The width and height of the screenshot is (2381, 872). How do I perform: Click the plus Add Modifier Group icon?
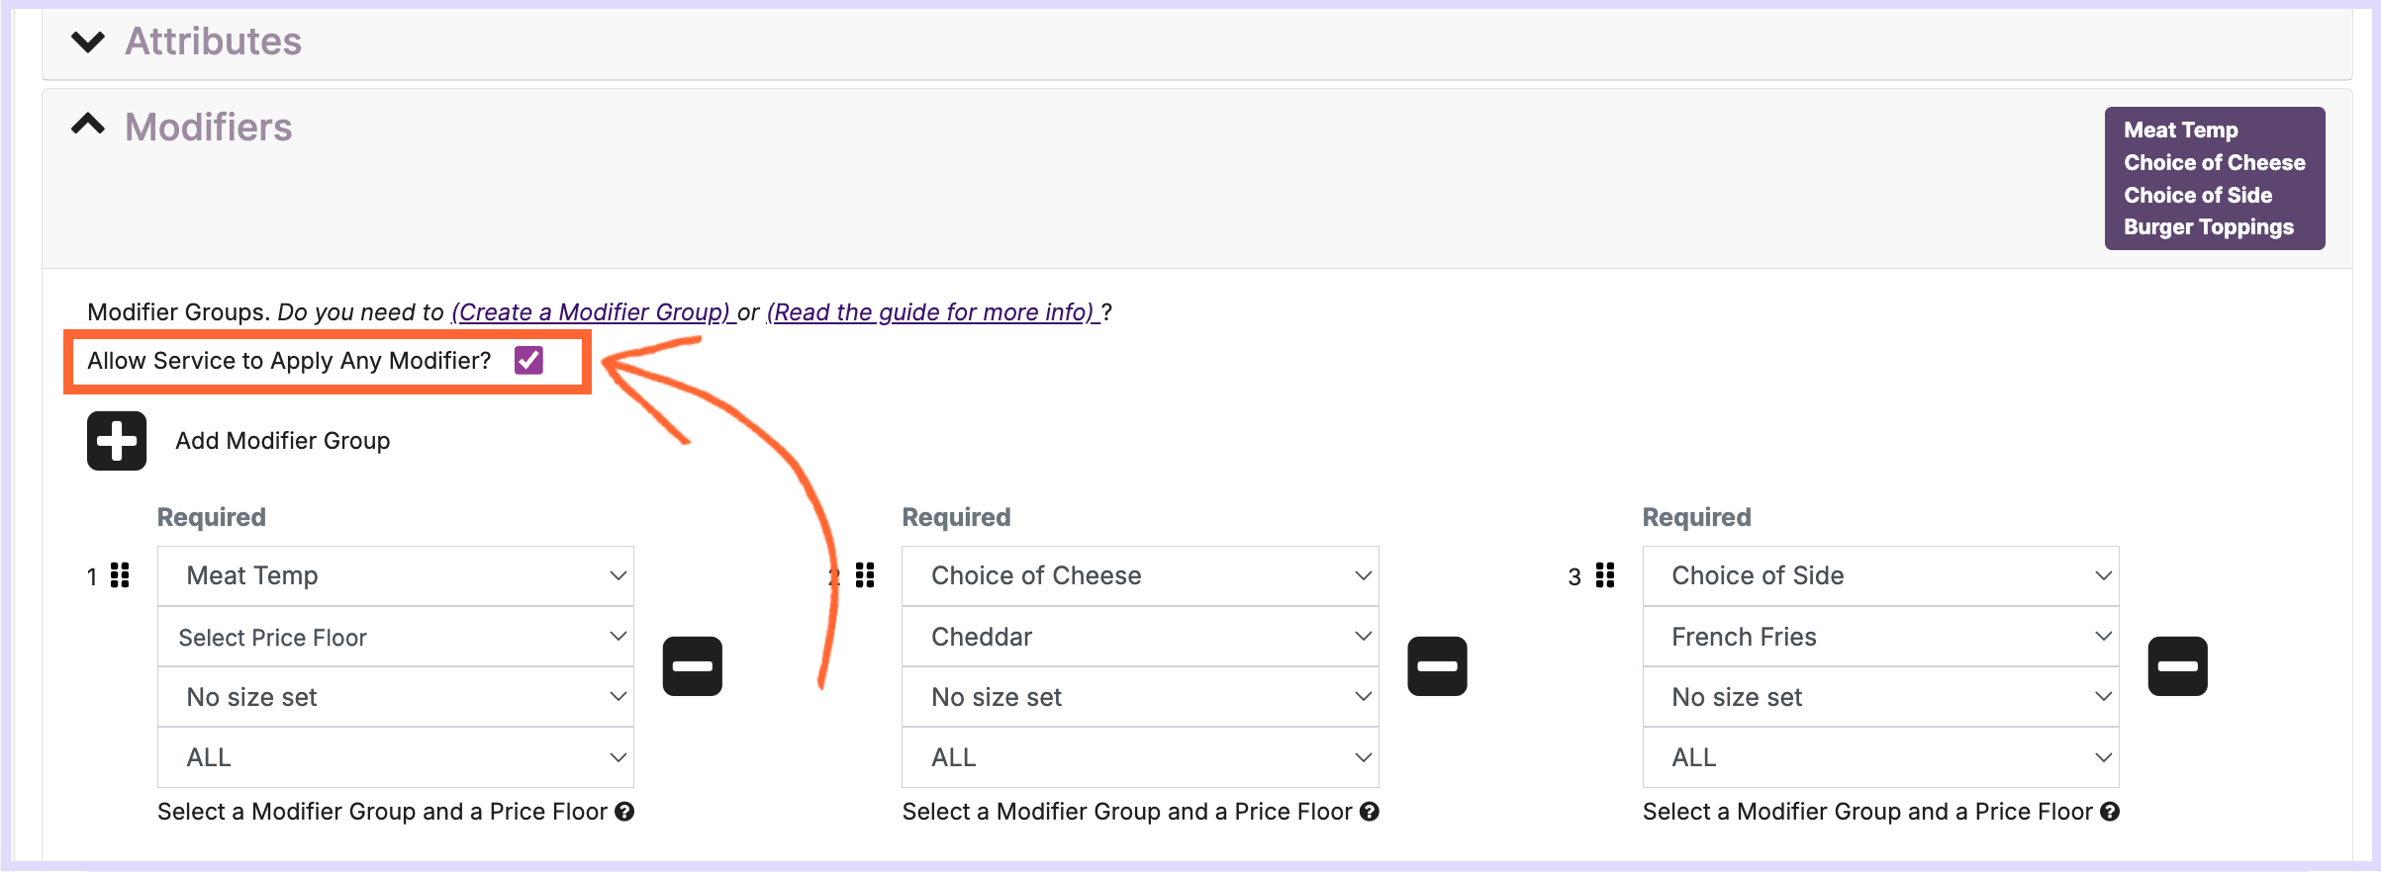point(117,441)
